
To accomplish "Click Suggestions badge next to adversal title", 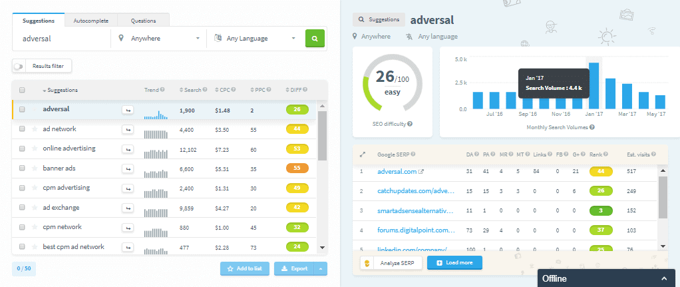I will click(379, 19).
